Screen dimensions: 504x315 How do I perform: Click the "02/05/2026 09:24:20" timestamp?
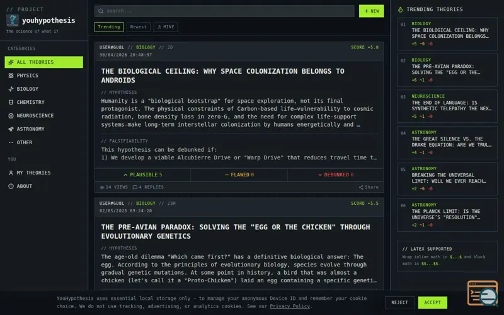click(x=125, y=211)
